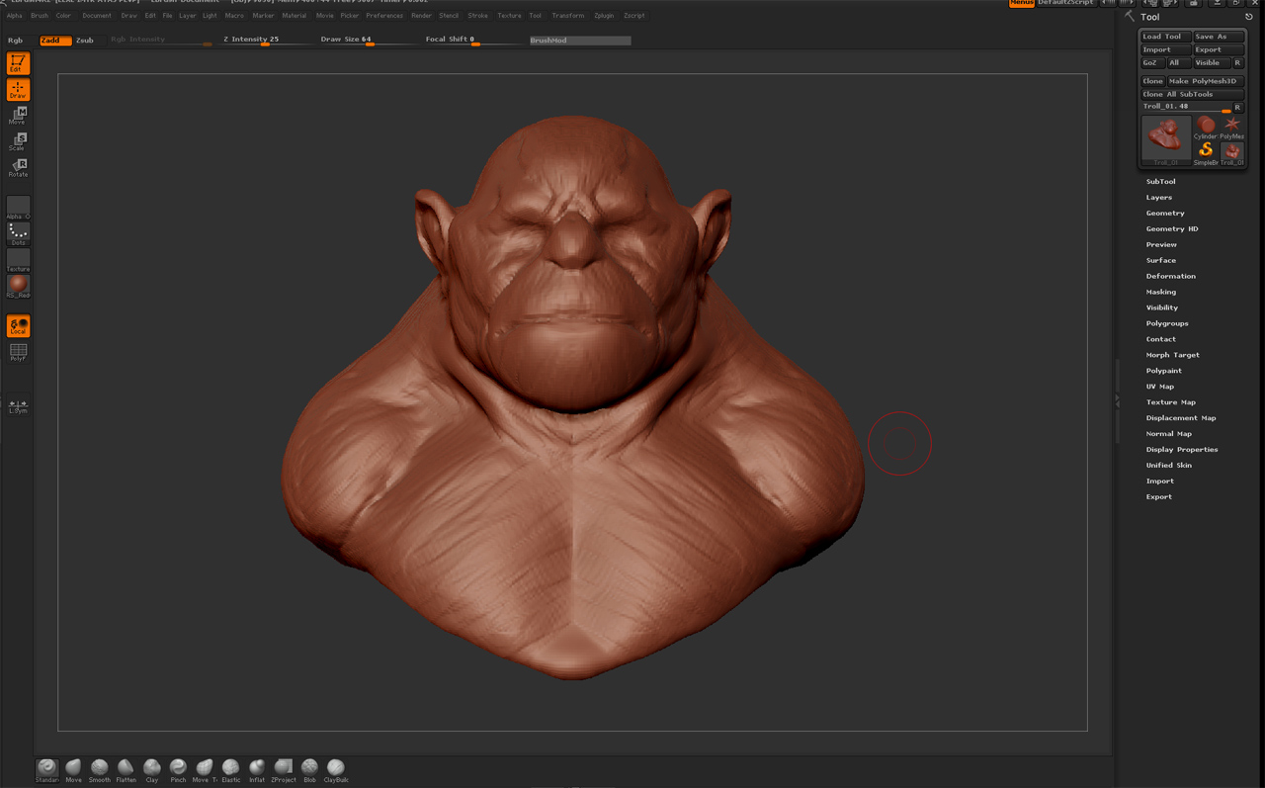This screenshot has width=1265, height=788.
Task: Open the Brush menu
Action: coord(40,16)
